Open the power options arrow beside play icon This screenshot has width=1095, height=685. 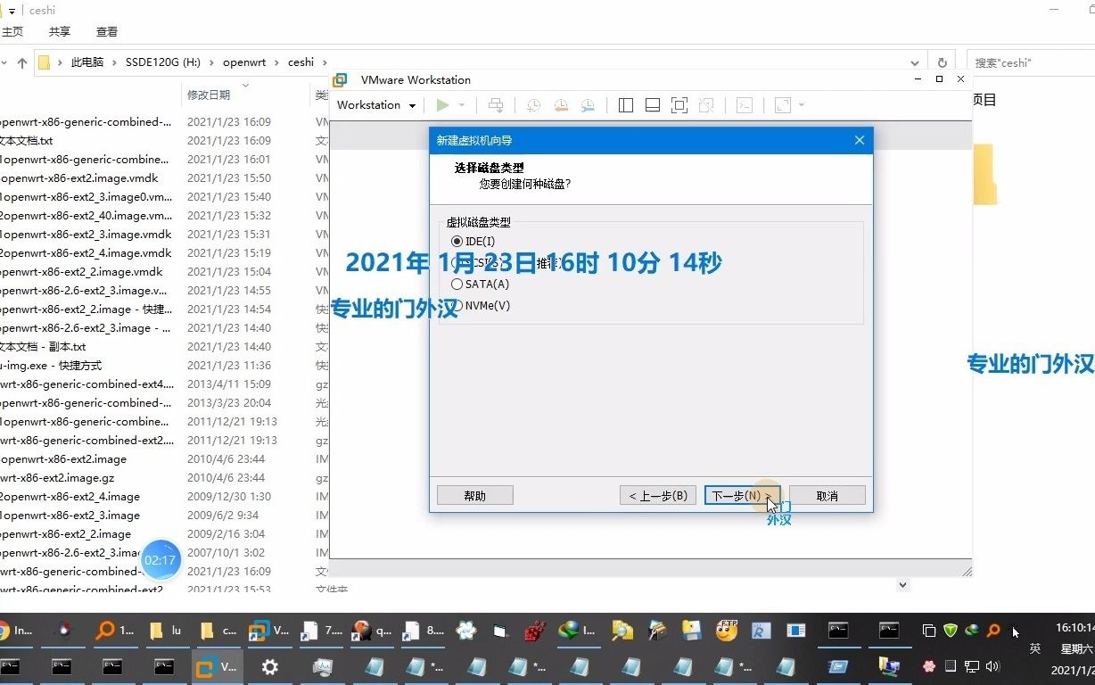pyautogui.click(x=462, y=105)
